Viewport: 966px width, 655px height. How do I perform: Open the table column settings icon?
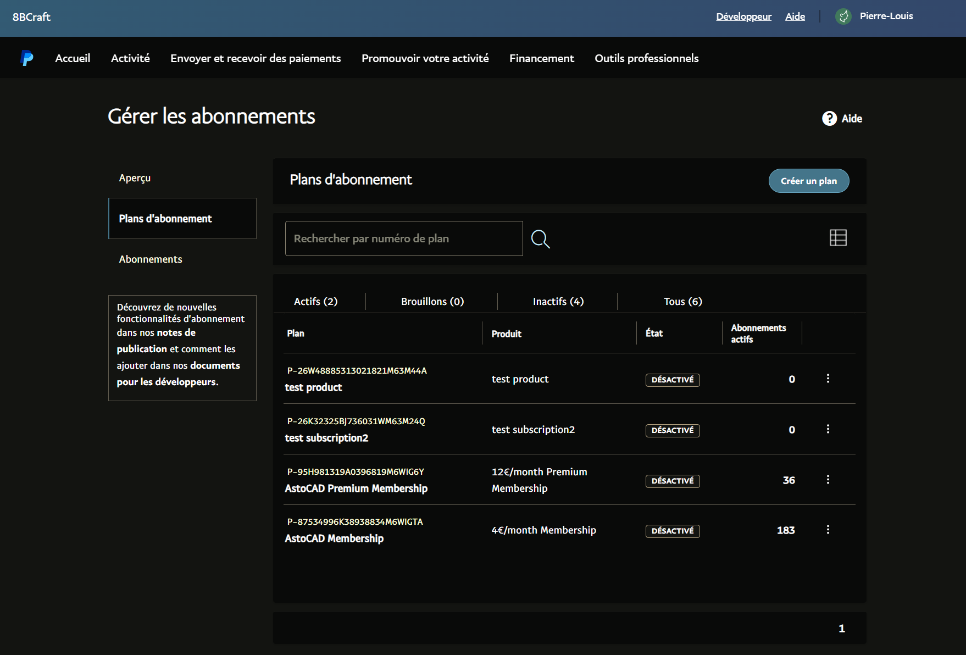(x=838, y=238)
